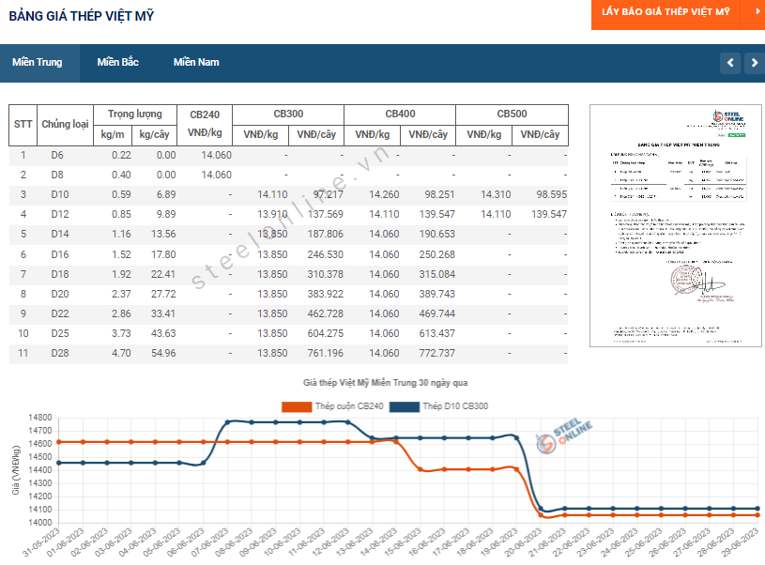The image size is (765, 565).
Task: Switch to Miền Trung tab
Action: click(38, 63)
